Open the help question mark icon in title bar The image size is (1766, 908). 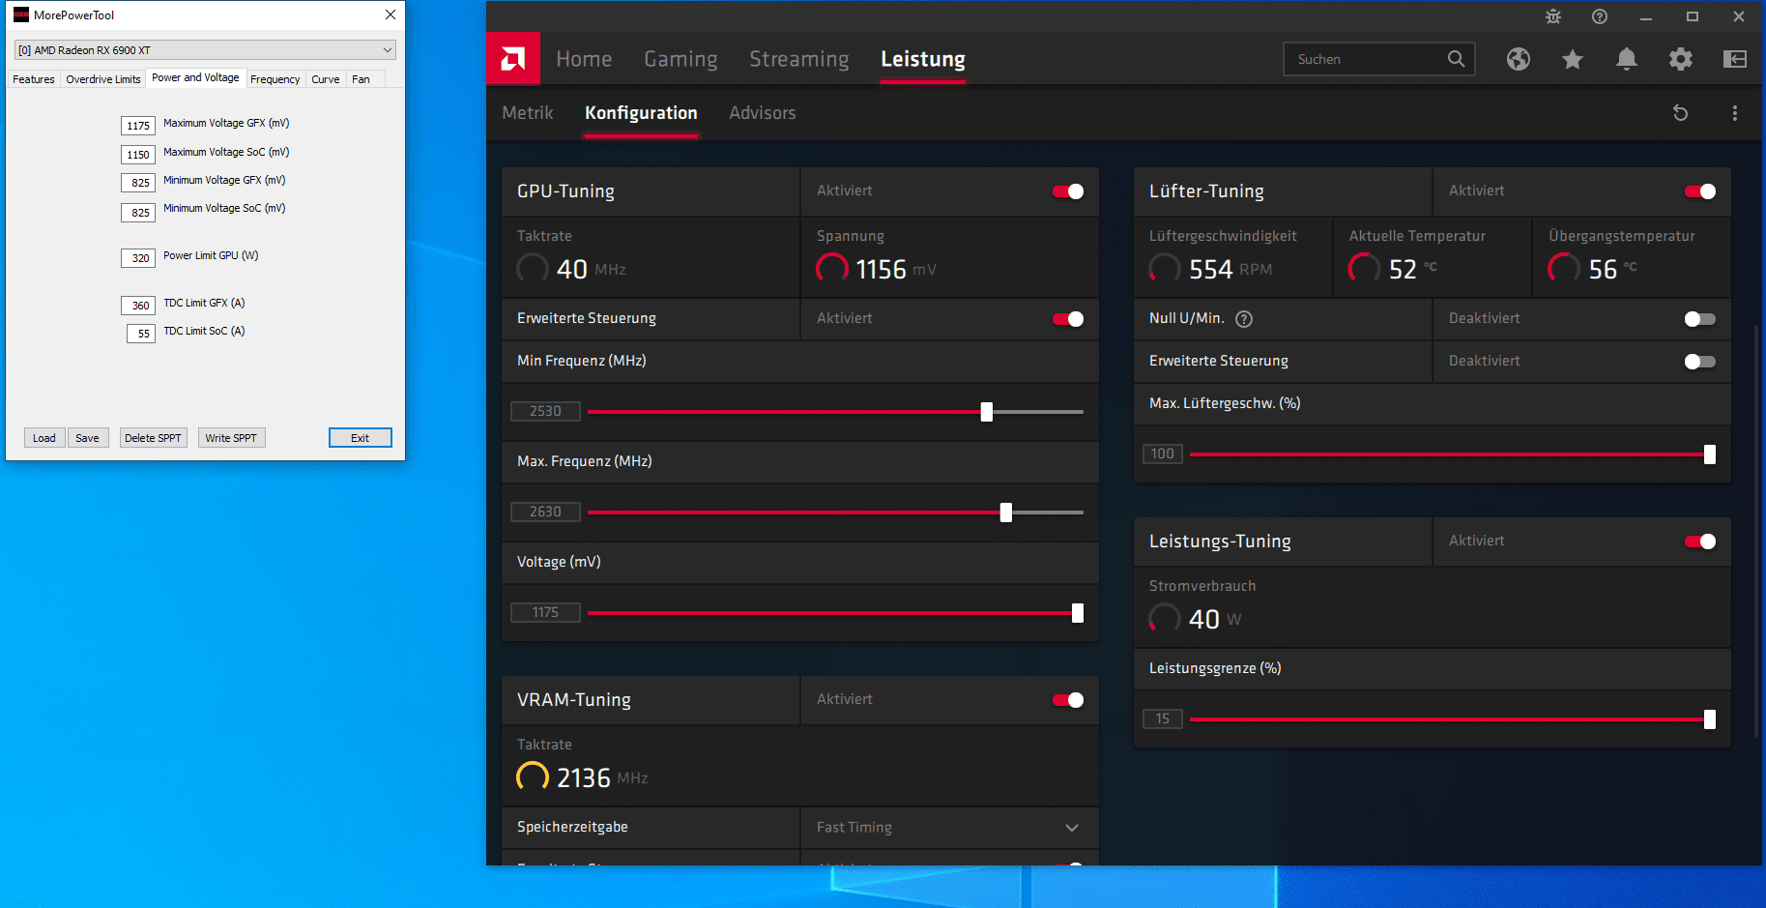[1600, 16]
